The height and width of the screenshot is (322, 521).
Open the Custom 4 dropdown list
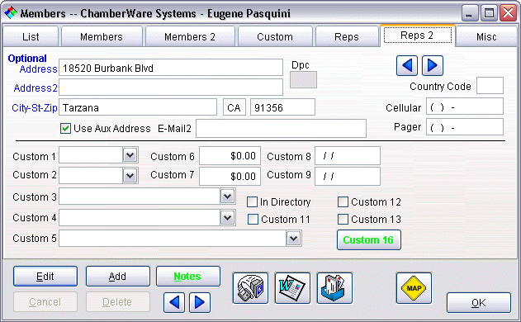tap(228, 218)
